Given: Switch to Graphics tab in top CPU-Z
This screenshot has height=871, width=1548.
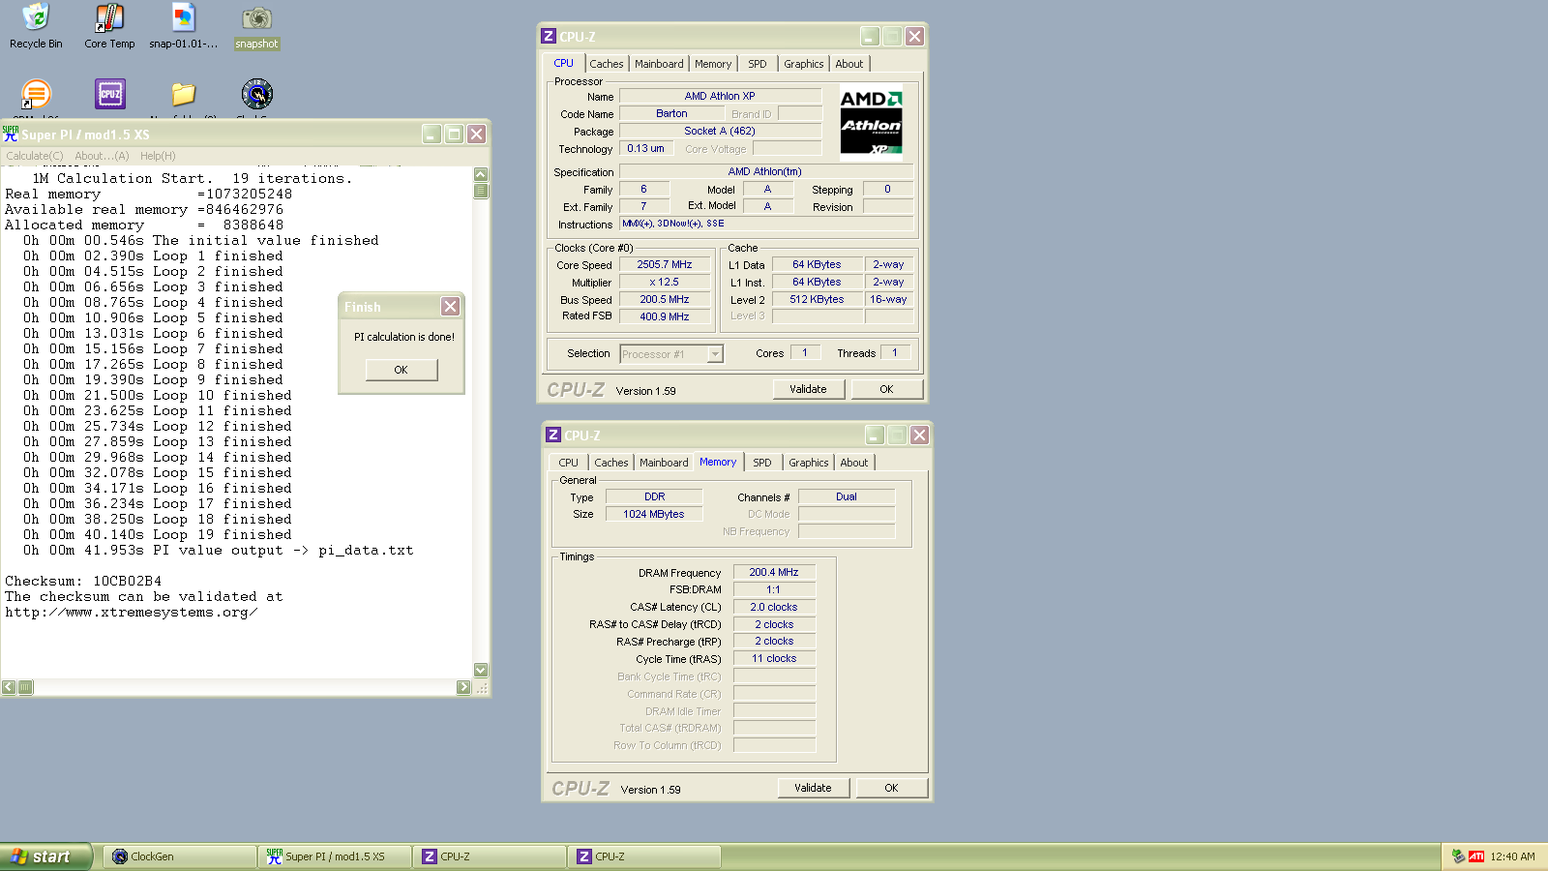Looking at the screenshot, I should [x=804, y=64].
